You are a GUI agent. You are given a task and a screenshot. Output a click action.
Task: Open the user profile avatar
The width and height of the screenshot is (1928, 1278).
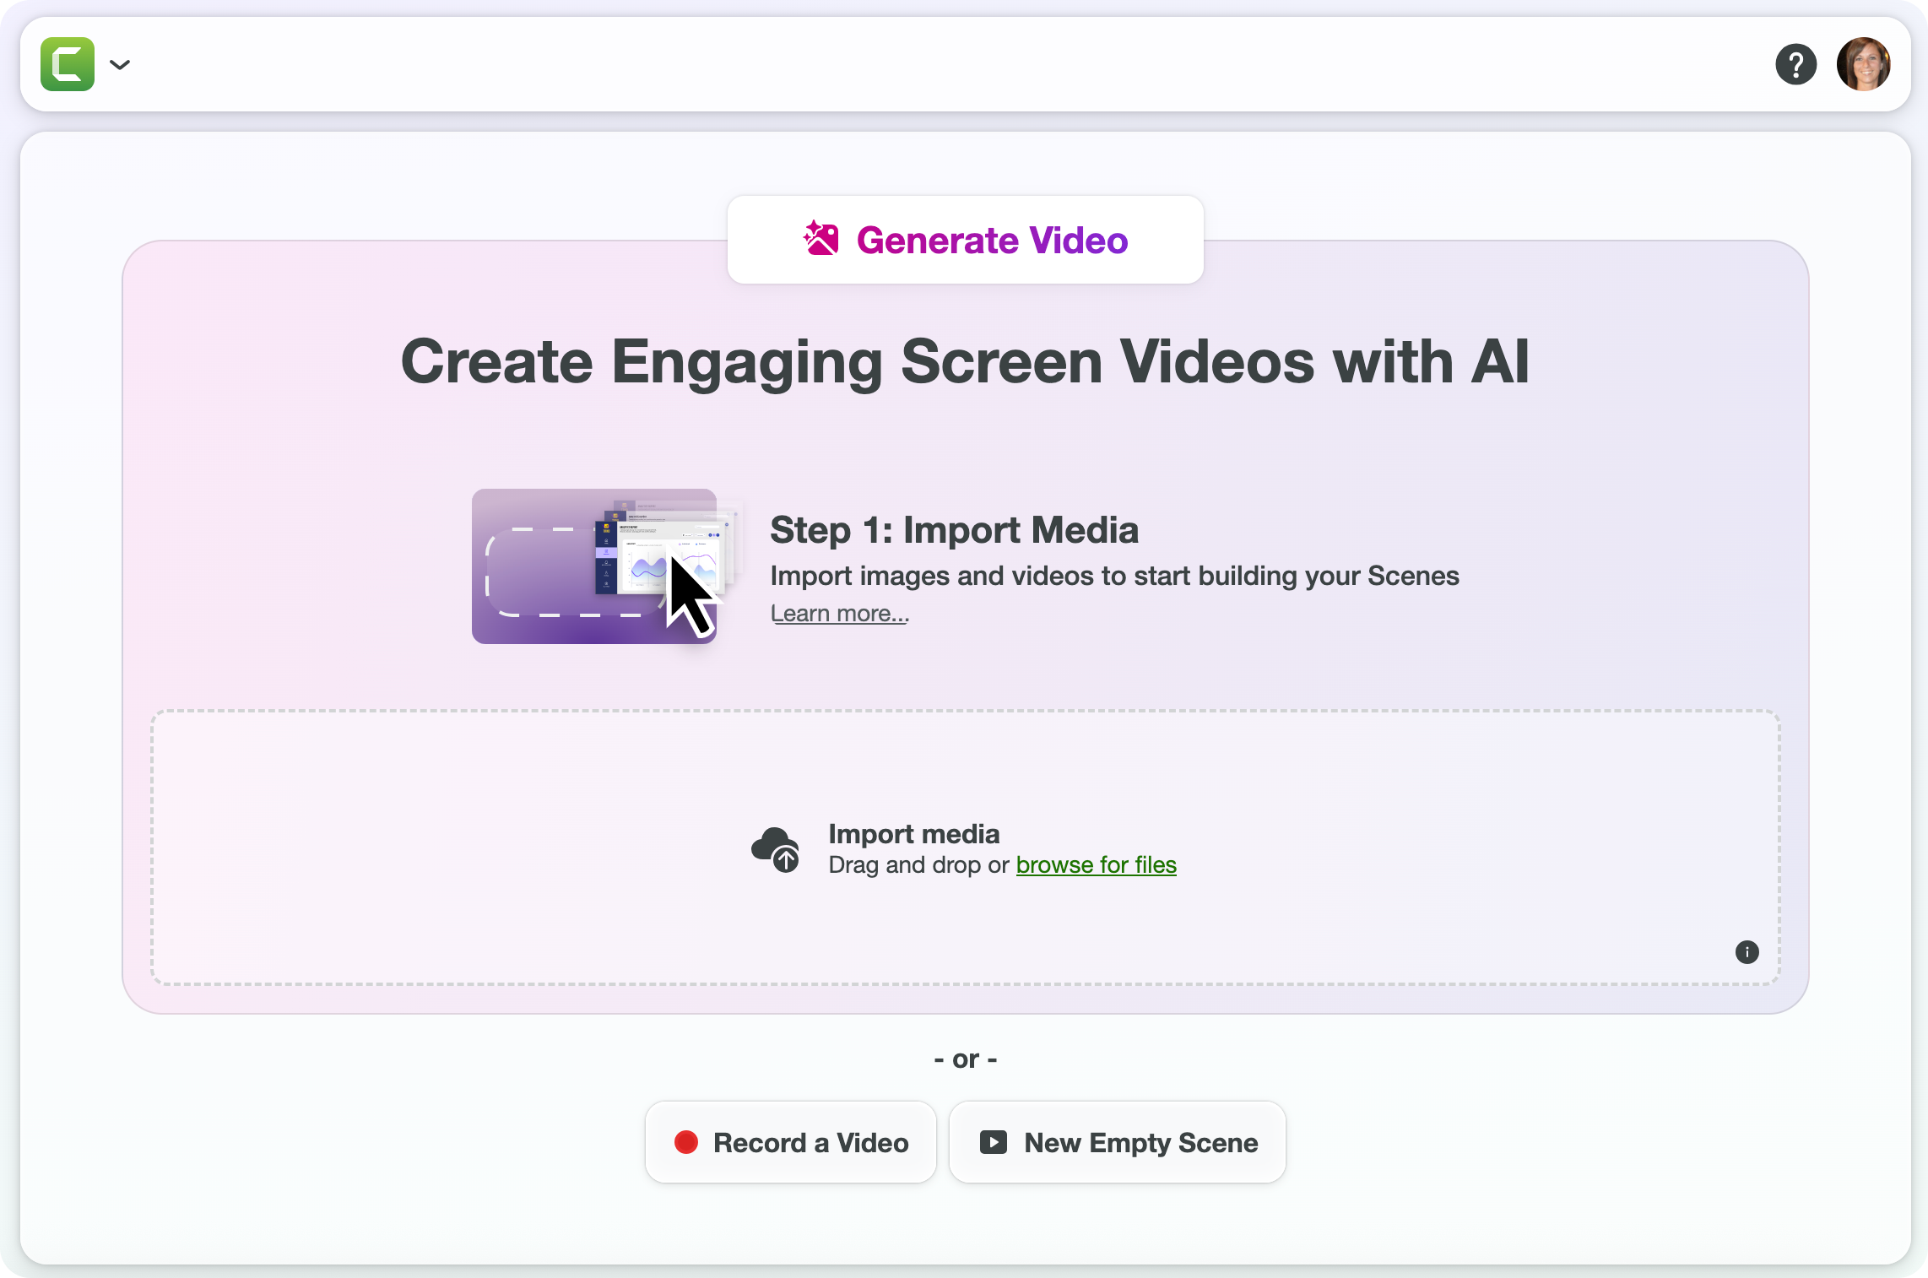tap(1864, 64)
